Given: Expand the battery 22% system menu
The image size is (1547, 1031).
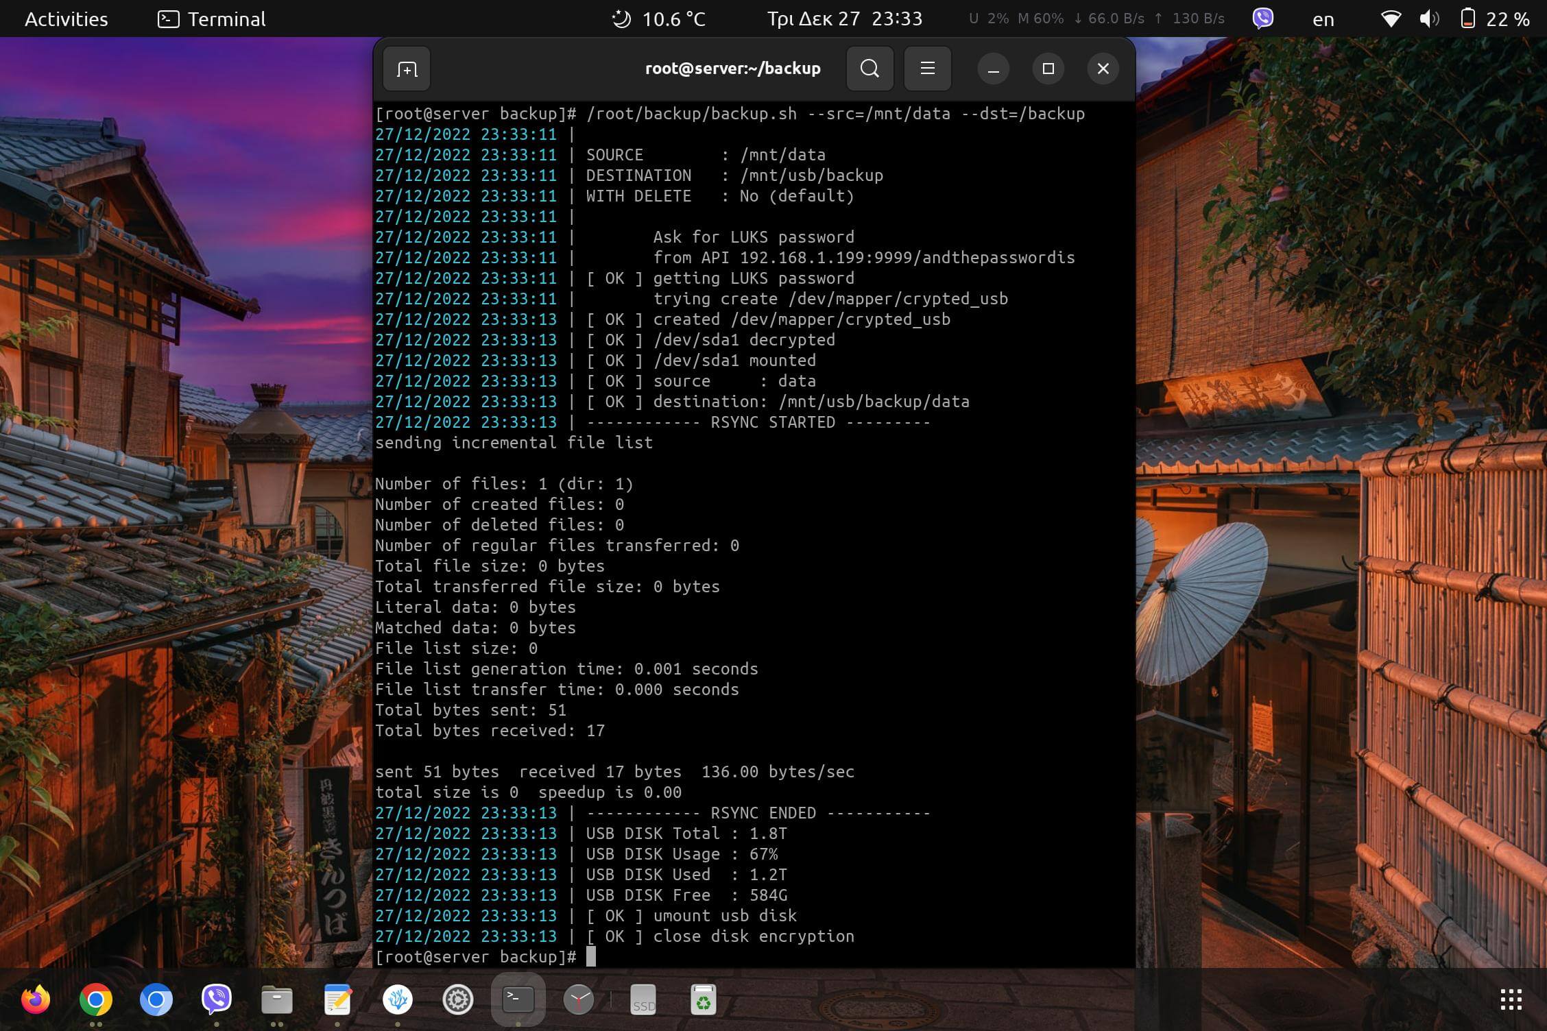Looking at the screenshot, I should click(1495, 19).
